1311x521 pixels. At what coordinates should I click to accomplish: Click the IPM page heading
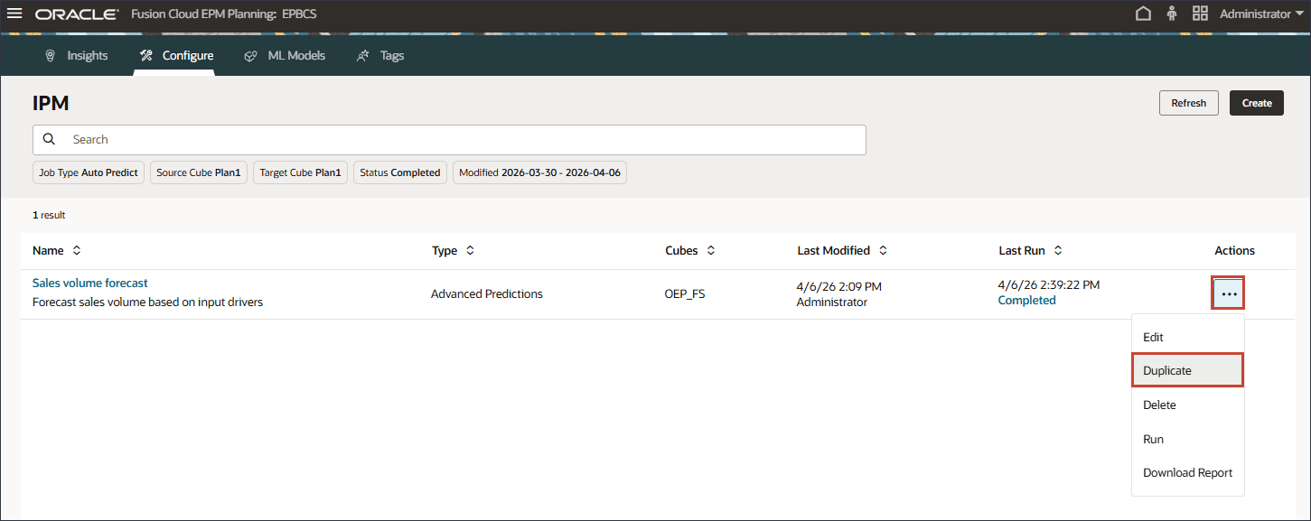[51, 103]
